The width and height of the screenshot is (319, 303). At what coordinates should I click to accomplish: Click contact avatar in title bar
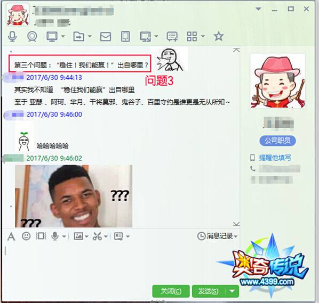pos(17,14)
